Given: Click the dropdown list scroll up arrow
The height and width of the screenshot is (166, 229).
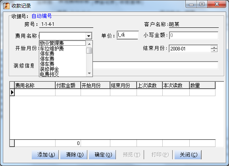Looking at the screenshot, I should pyautogui.click(x=89, y=44).
